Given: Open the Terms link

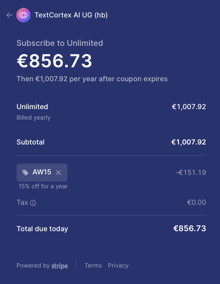Looking at the screenshot, I should [x=93, y=266].
